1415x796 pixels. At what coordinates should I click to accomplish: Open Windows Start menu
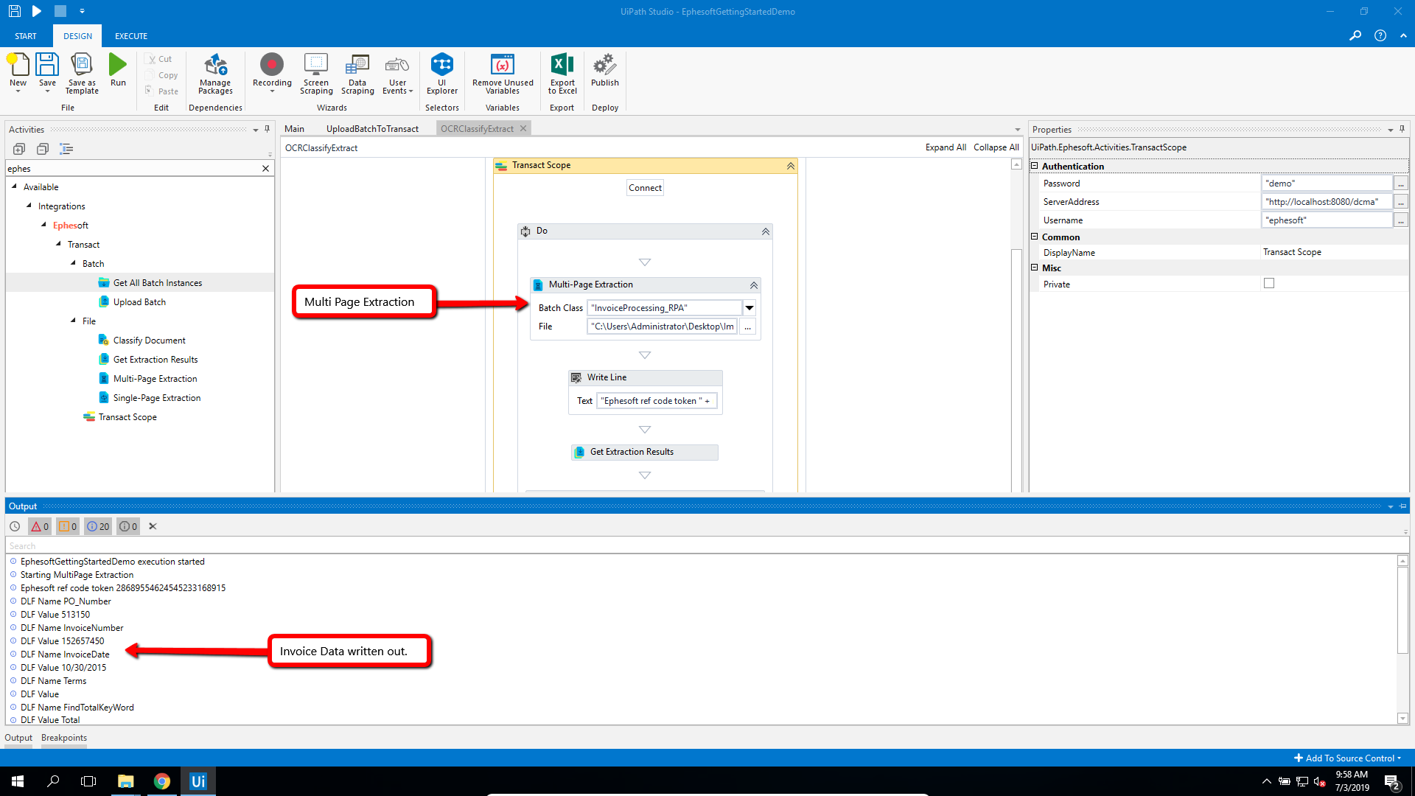18,781
